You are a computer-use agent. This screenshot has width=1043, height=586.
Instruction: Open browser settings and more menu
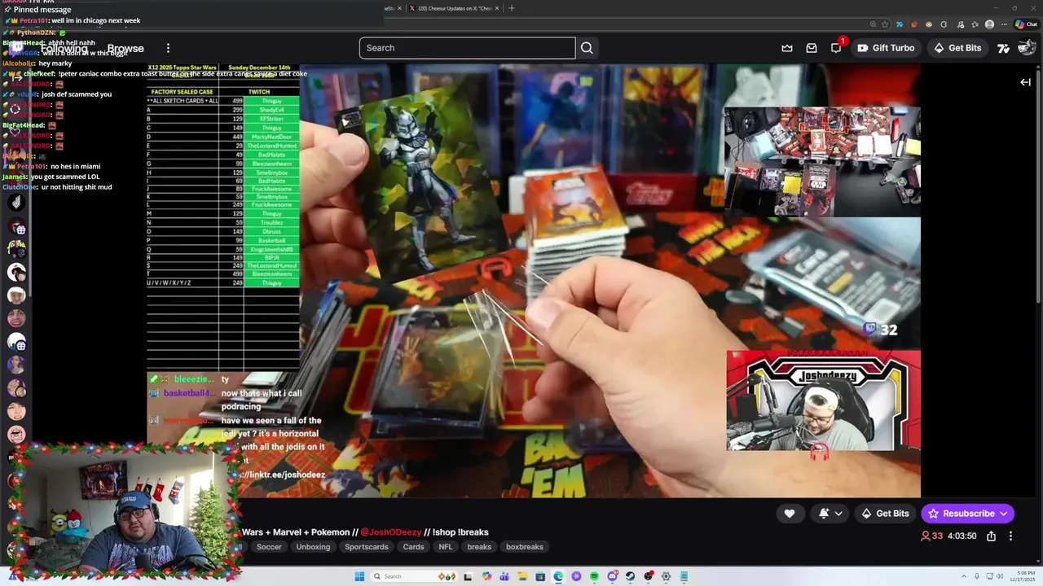(1004, 24)
